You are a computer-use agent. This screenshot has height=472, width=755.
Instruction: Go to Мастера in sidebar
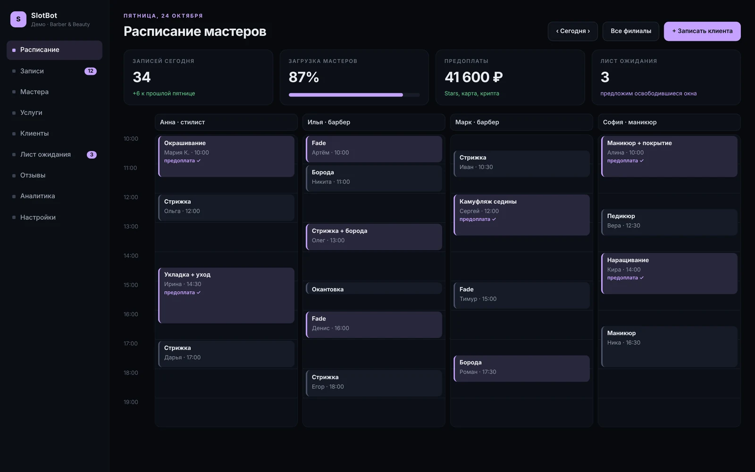[54, 92]
